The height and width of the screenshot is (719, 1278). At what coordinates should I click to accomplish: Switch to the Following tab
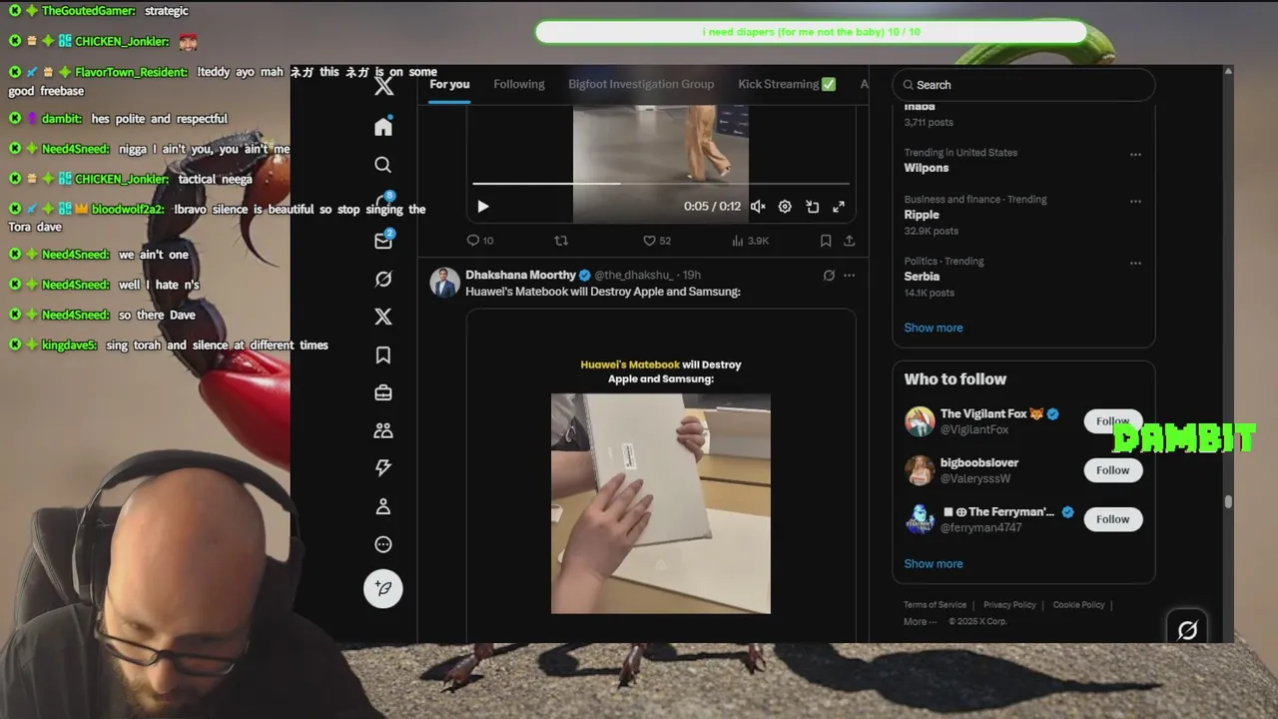519,84
